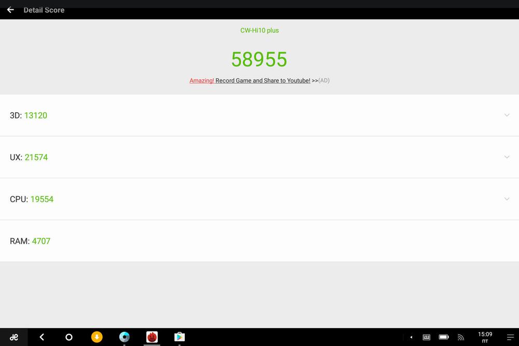Click the CW-Hi10 plus device name
Image resolution: width=519 pixels, height=346 pixels.
click(x=259, y=30)
